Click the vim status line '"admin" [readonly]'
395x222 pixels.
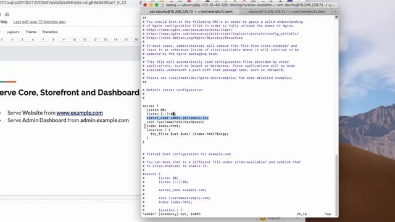tap(172, 214)
